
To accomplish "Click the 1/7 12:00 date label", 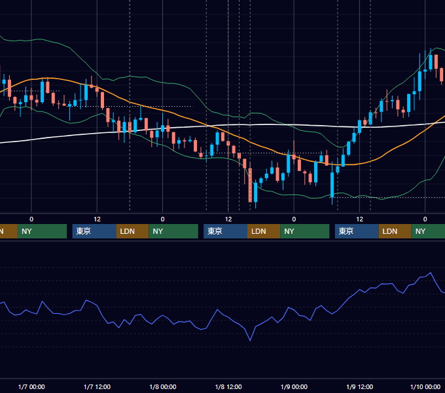I will tap(97, 386).
